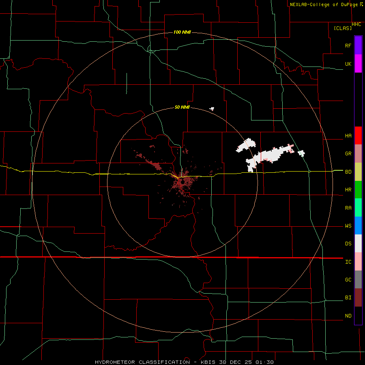365x365 pixels.
Task: Click the 'UK' legend label
Action: pyautogui.click(x=348, y=64)
